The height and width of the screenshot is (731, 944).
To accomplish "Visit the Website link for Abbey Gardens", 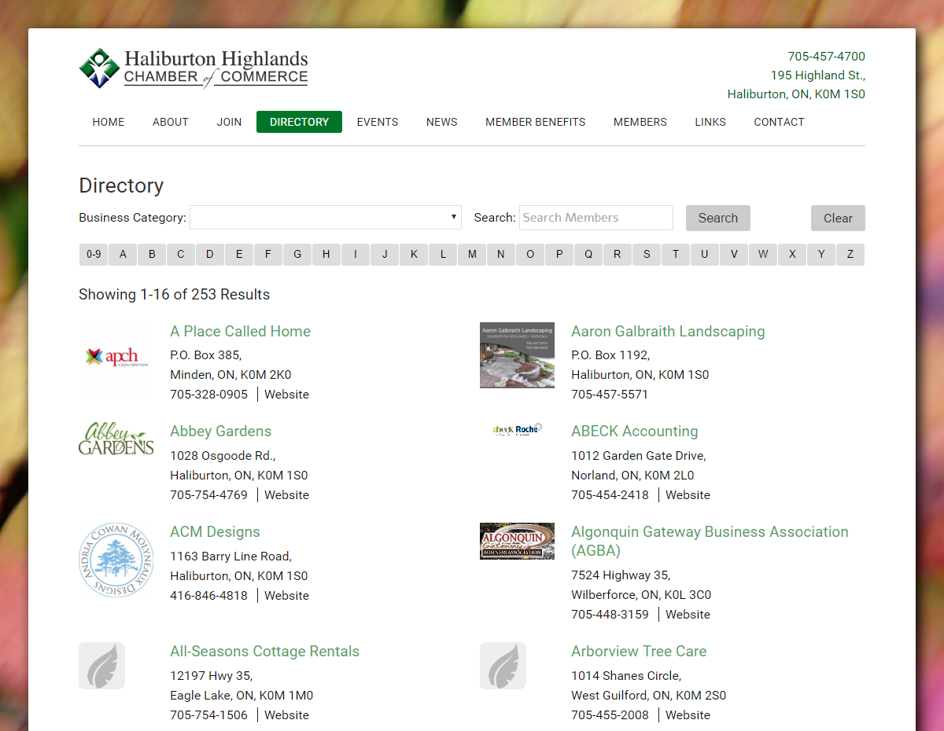I will (x=286, y=495).
